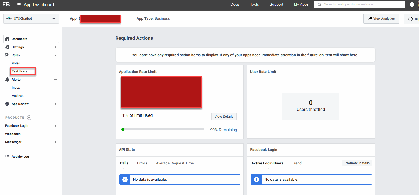Open the Docs menu in top bar
This screenshot has width=419, height=195.
[235, 4]
